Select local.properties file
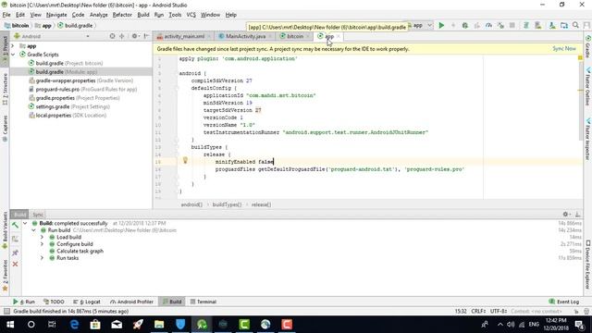The height and width of the screenshot is (333, 592). 68,115
